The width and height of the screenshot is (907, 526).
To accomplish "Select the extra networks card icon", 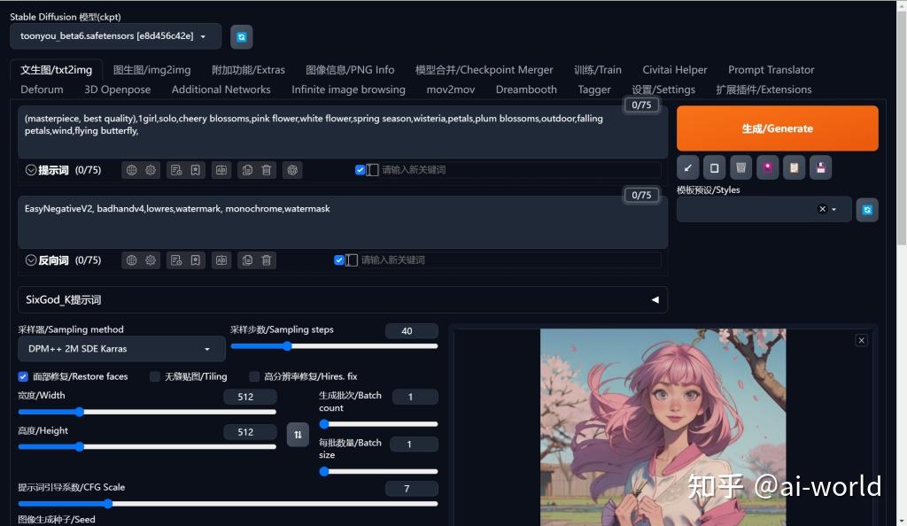I will coord(766,167).
